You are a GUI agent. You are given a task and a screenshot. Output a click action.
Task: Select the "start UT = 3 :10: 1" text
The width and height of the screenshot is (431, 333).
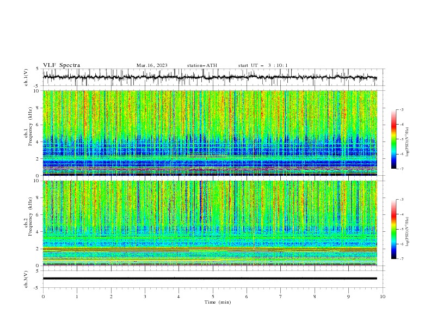coord(263,65)
